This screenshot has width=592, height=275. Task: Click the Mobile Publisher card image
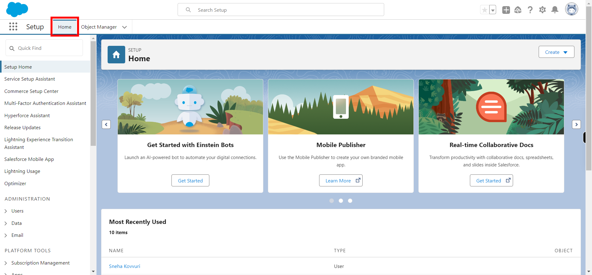341,107
